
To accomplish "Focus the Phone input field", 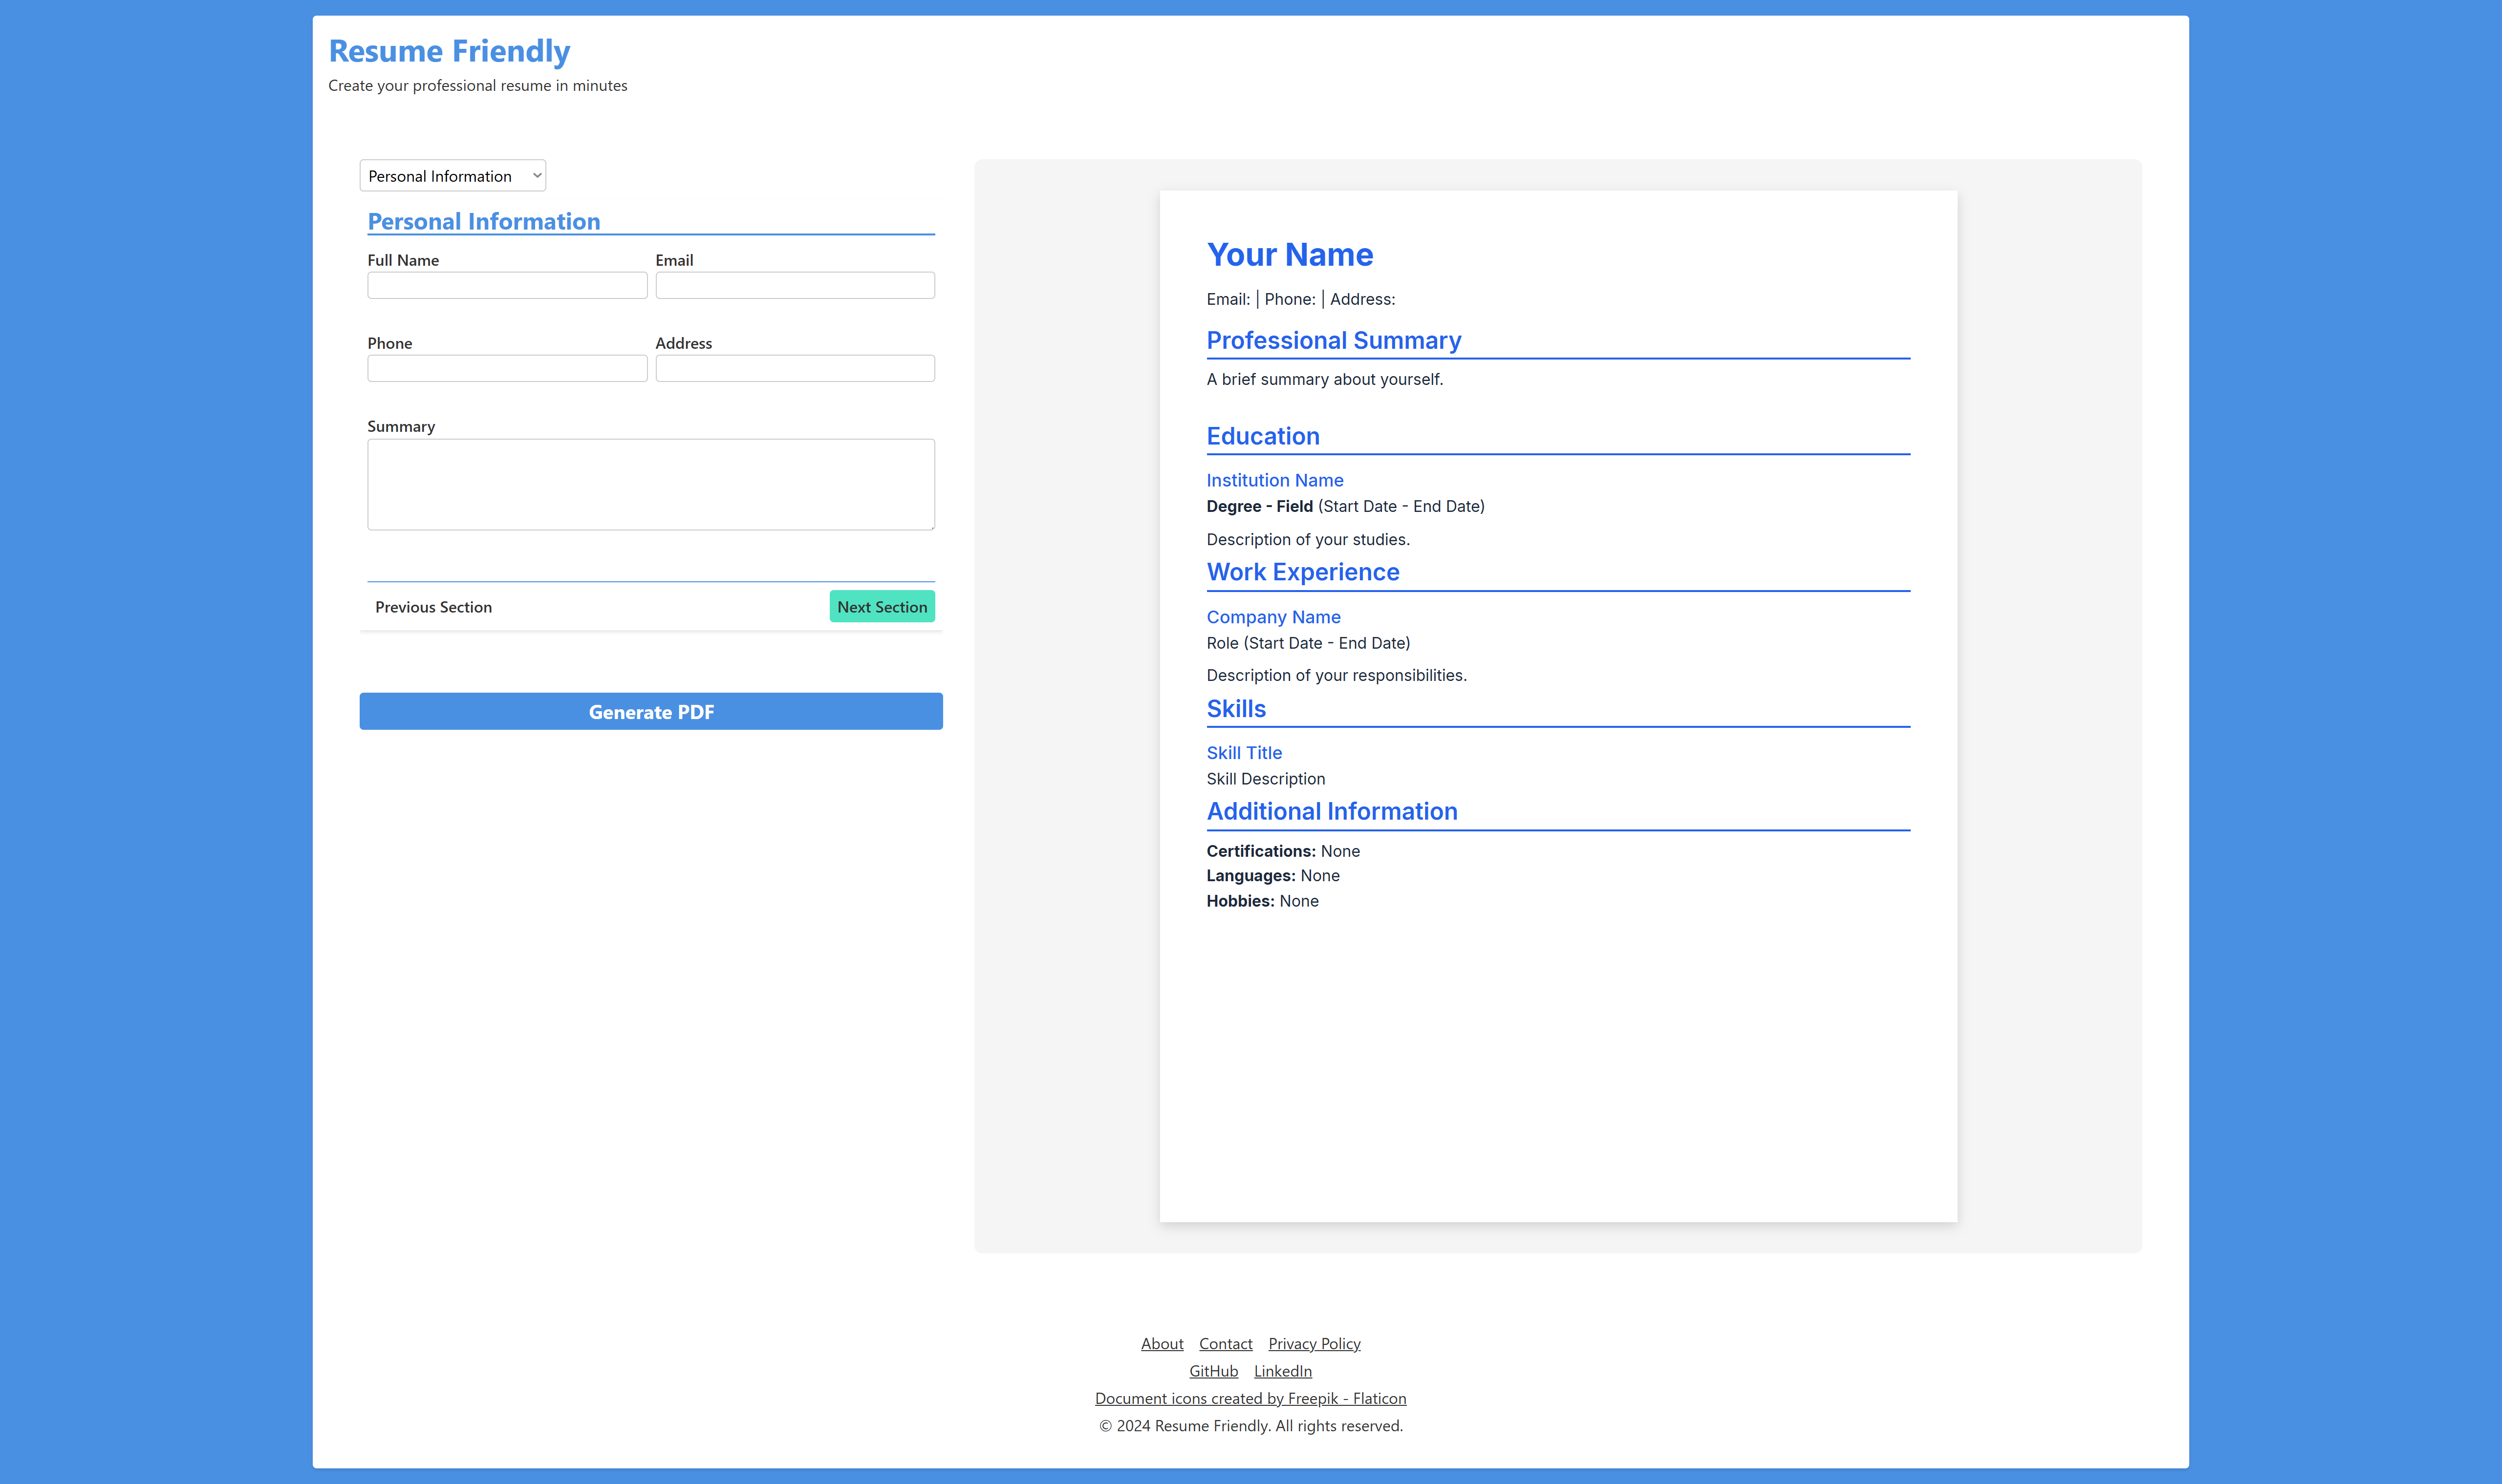I will (x=507, y=369).
